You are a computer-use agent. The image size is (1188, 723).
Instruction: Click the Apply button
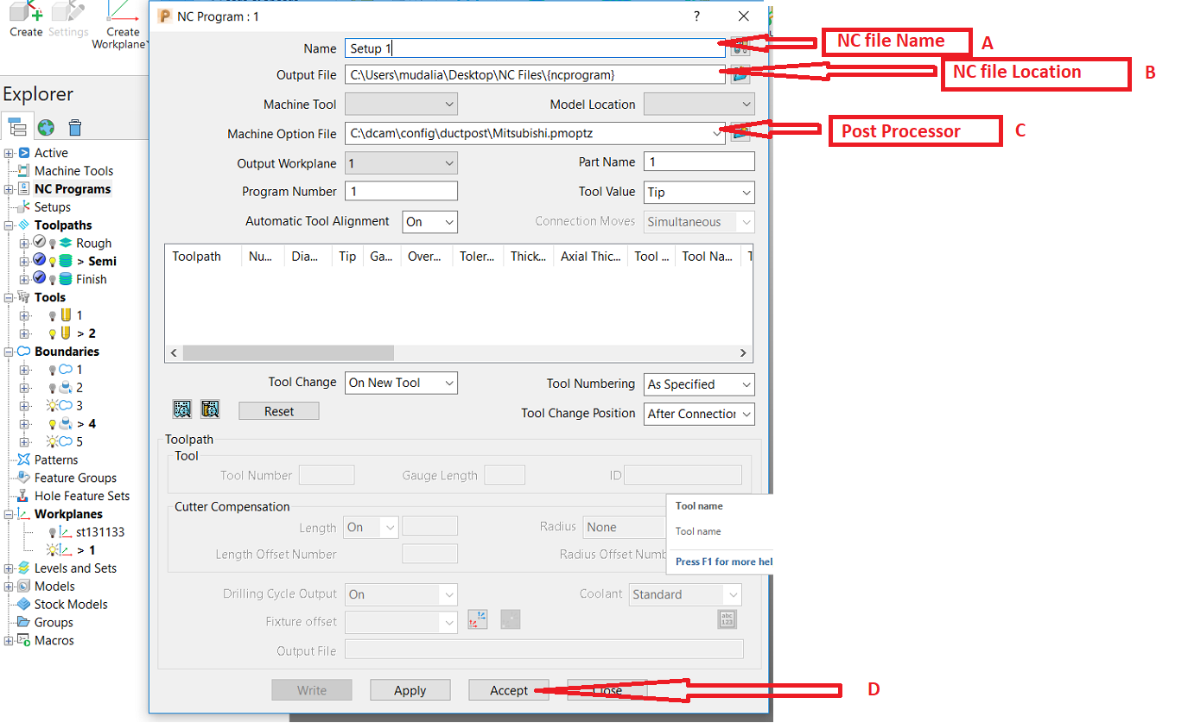(x=410, y=689)
